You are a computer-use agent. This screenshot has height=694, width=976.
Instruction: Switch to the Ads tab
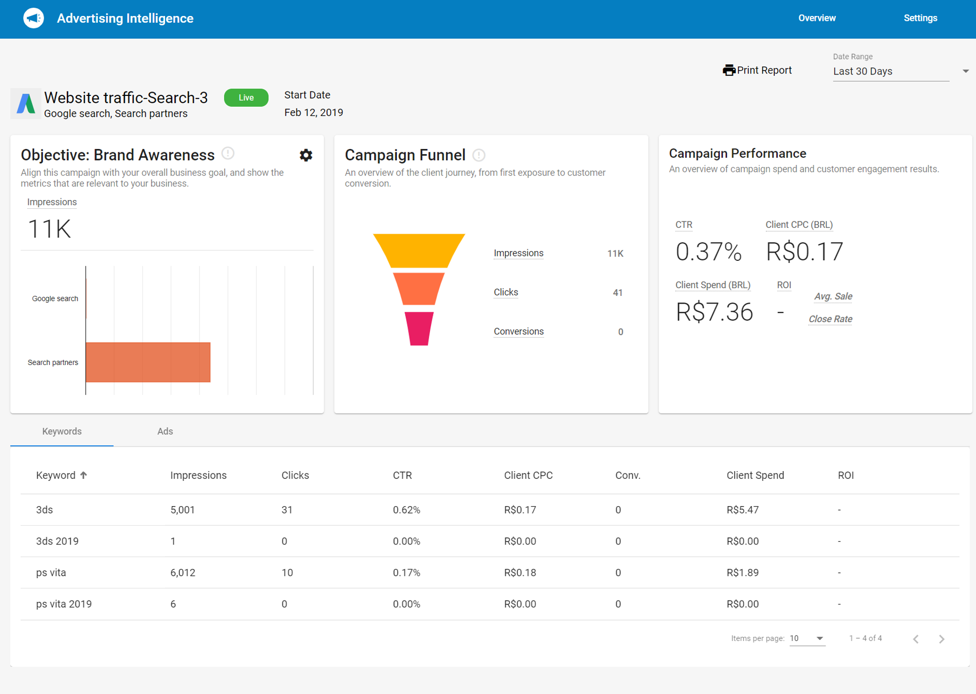[x=165, y=432]
